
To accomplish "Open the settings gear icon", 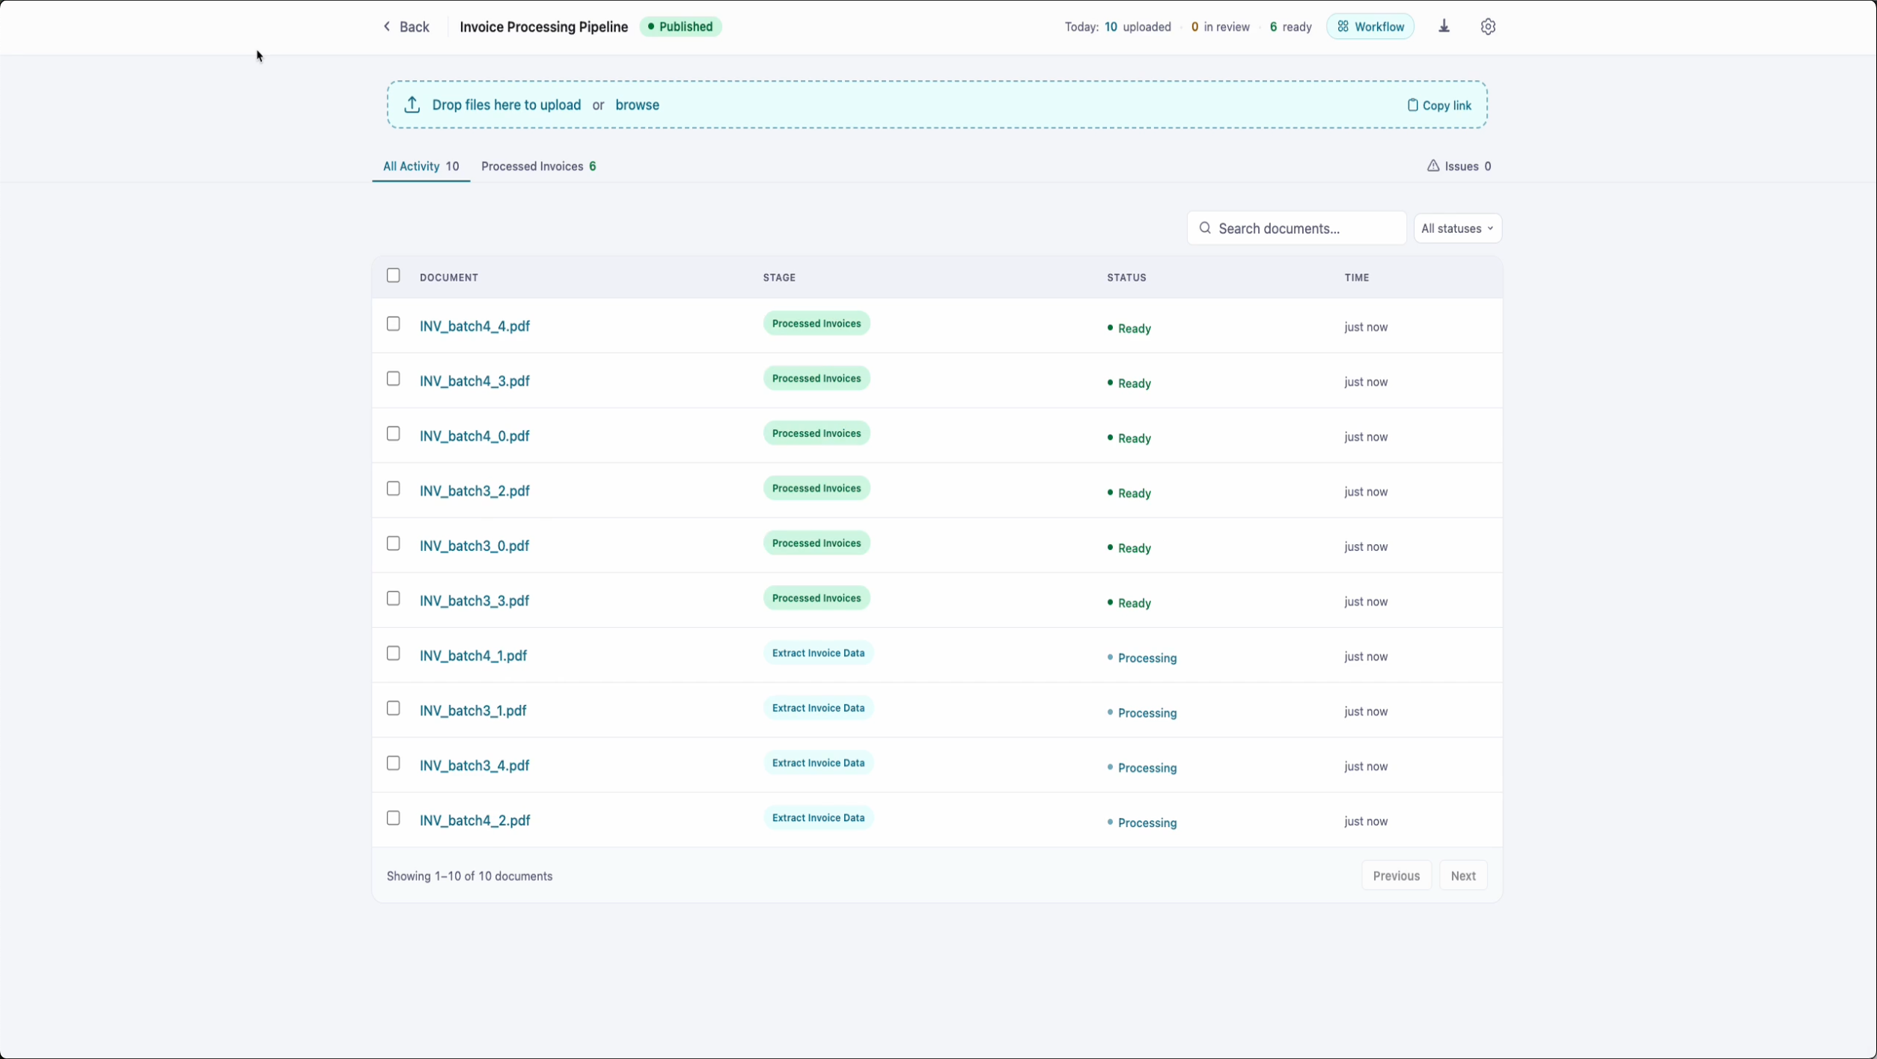I will [x=1488, y=26].
